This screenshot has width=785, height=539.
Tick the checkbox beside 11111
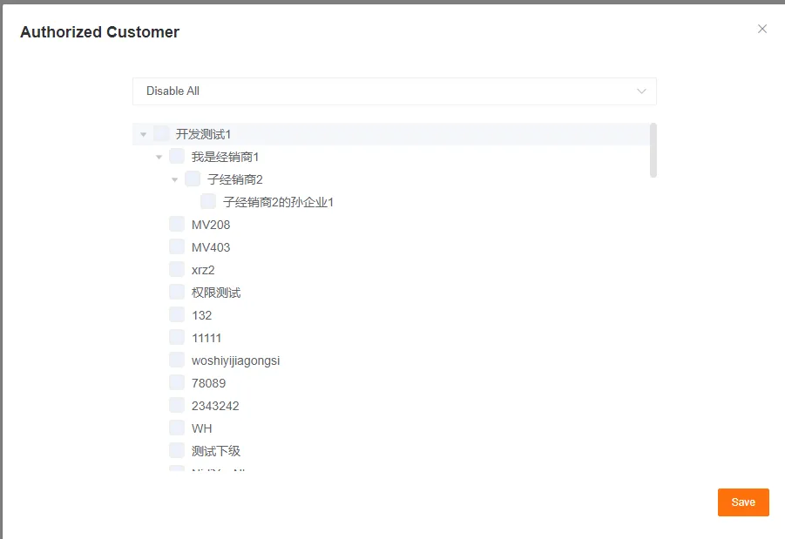(x=175, y=337)
